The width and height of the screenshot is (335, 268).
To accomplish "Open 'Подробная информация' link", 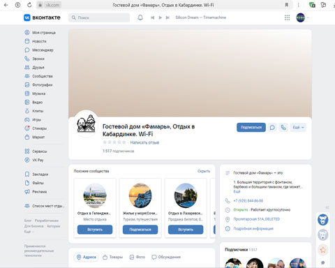I will pos(253,229).
